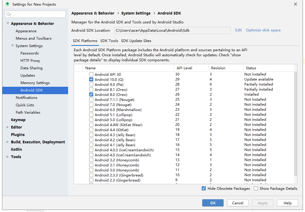Toggle the Android 10.0 (Q) checkbox

(x=91, y=80)
